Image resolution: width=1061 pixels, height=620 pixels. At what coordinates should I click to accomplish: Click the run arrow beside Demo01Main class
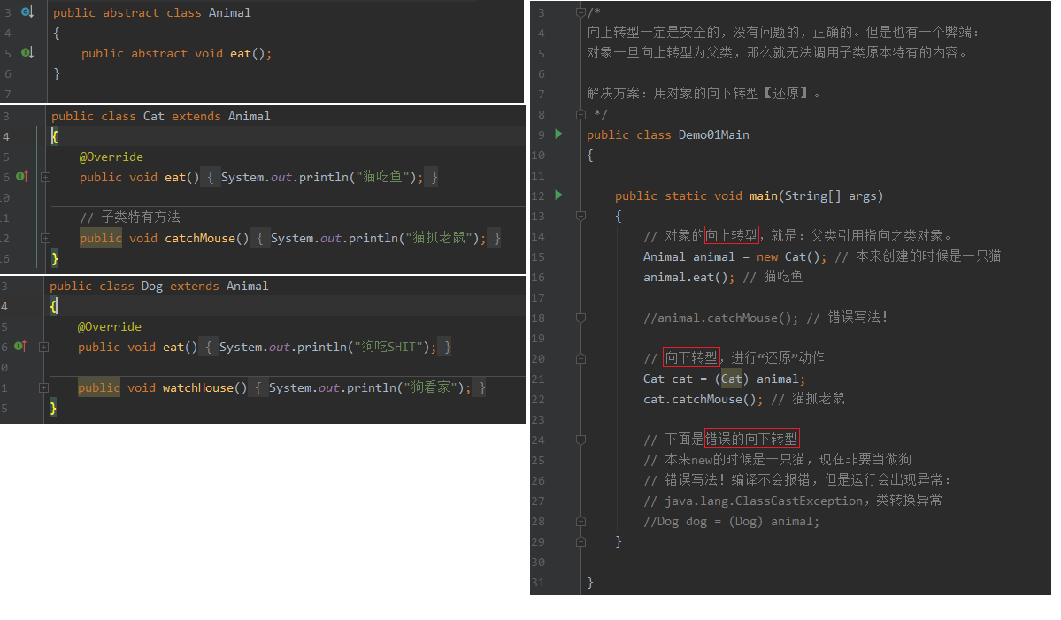[558, 134]
